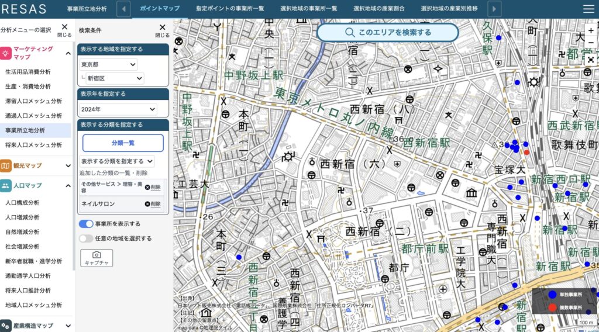Open the 東京都 prefecture dropdown
Image resolution: width=599 pixels, height=332 pixels.
click(109, 64)
